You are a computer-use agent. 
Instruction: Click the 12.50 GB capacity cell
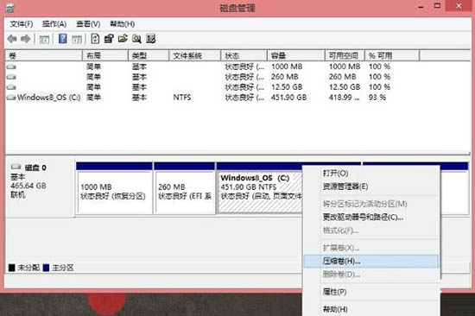(x=287, y=87)
